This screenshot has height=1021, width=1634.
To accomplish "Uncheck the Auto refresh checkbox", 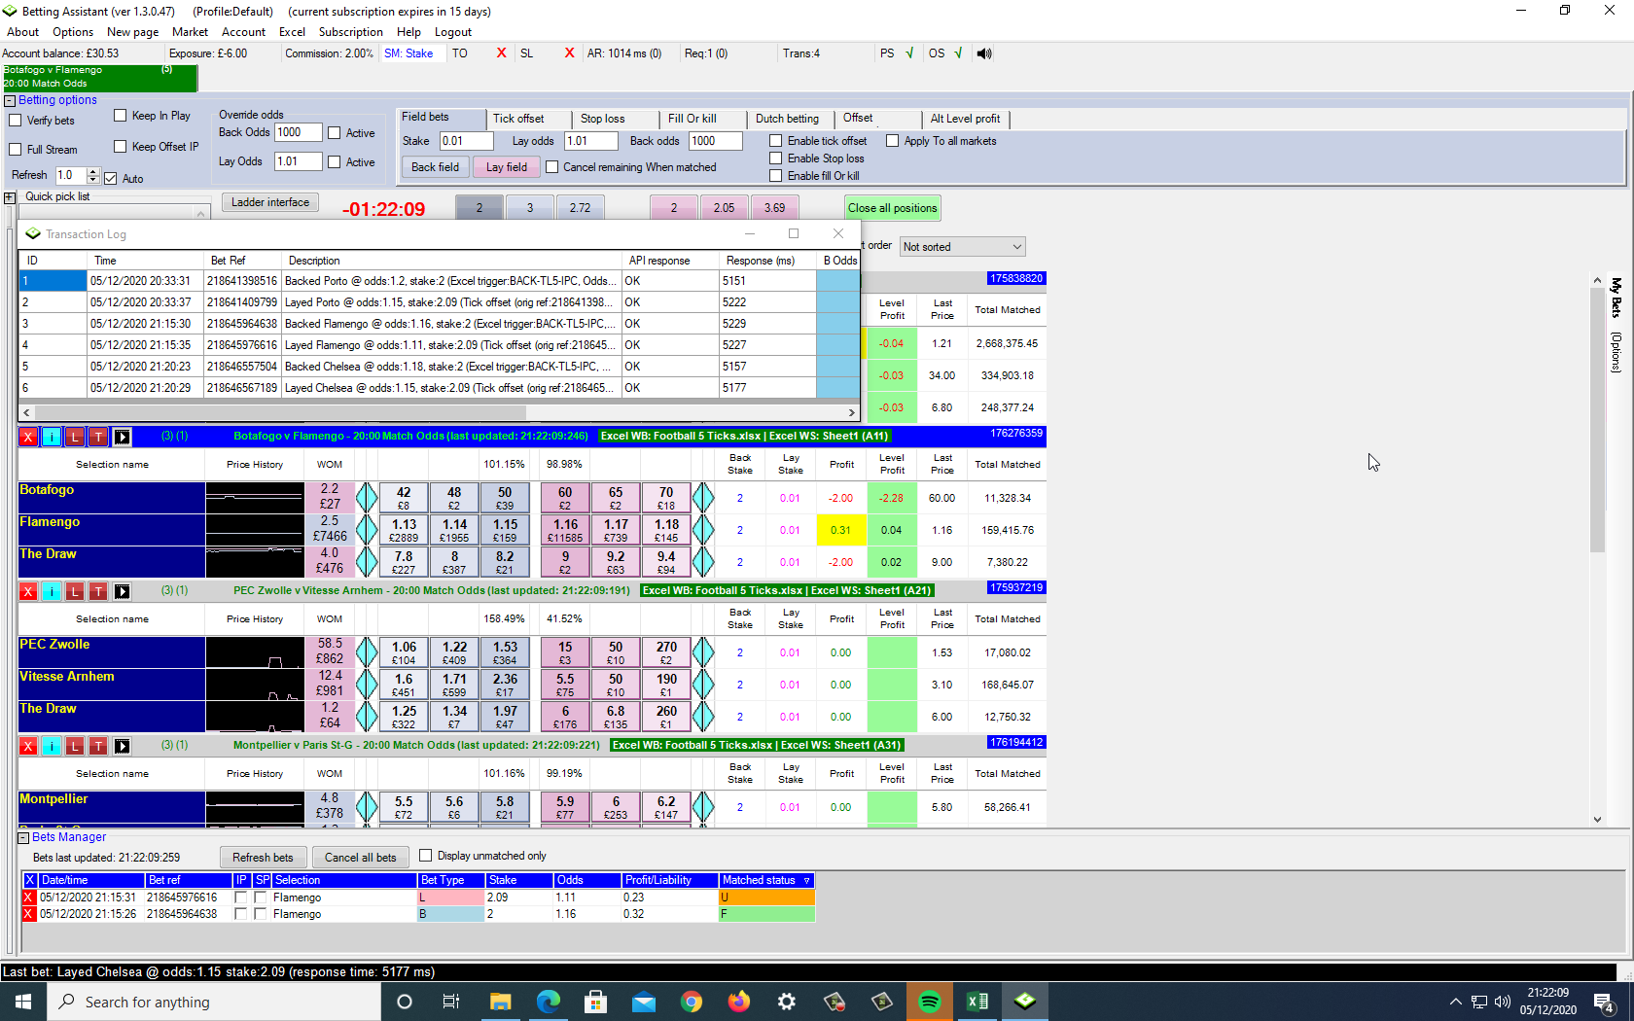I will click(111, 178).
